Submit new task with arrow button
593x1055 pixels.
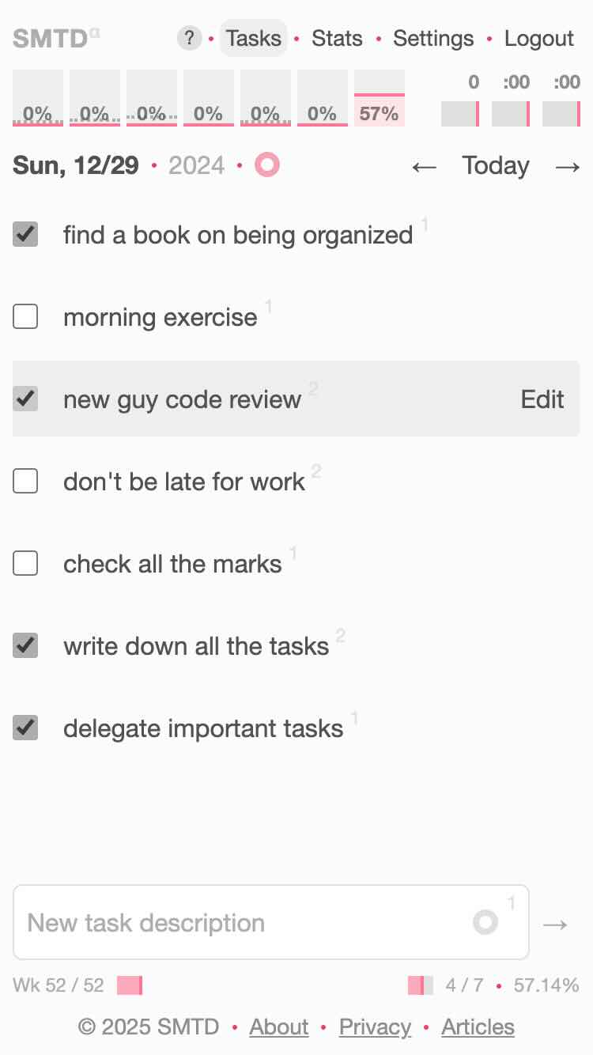coord(556,924)
